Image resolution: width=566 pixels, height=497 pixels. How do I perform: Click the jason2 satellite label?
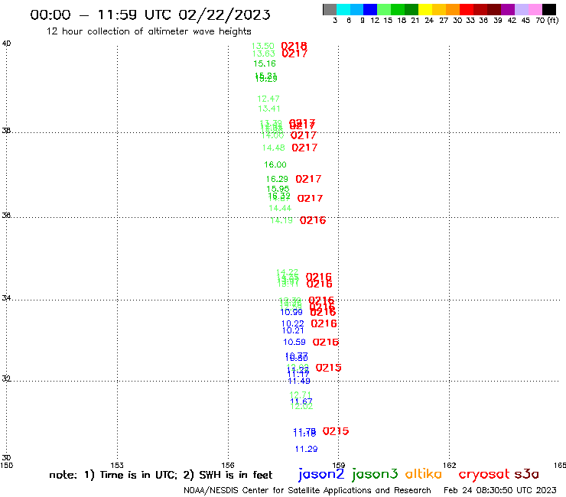(321, 474)
